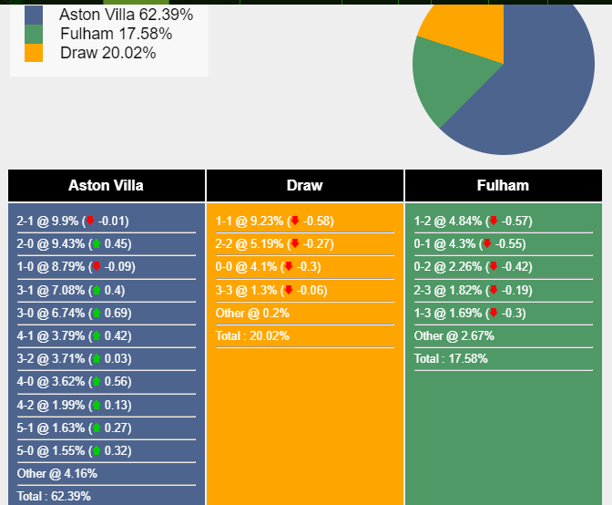Click the blue Aston Villa legend swatch
This screenshot has width=612, height=505.
click(34, 15)
